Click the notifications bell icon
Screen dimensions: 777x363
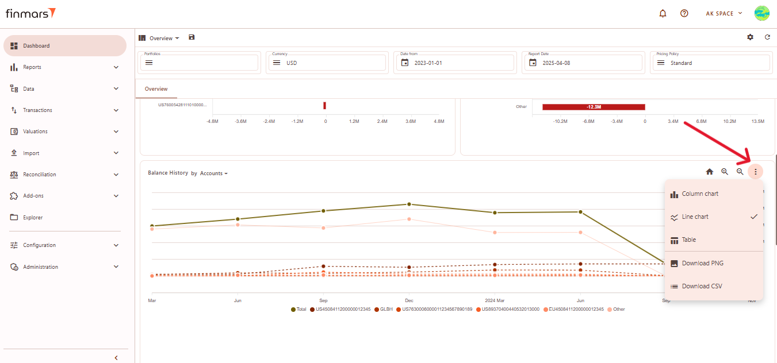[663, 13]
